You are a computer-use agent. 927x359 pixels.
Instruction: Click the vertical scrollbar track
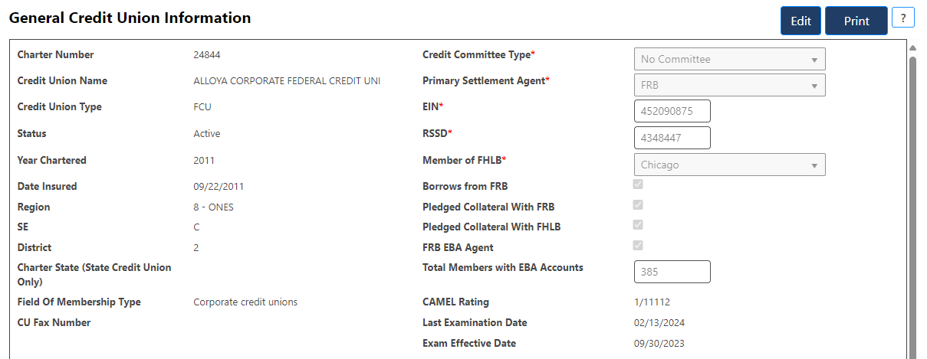click(x=912, y=207)
